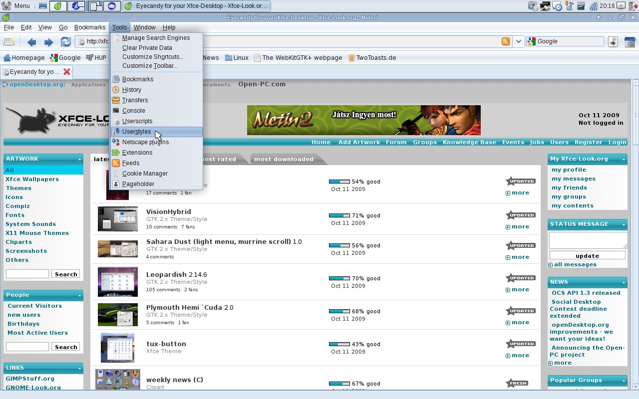Click the power manager battery tray icon
The height and width of the screenshot is (399, 639).
point(533,6)
